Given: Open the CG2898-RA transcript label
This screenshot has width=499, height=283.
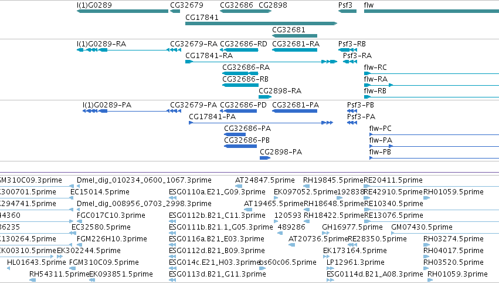Looking at the screenshot, I should pyautogui.click(x=280, y=91).
